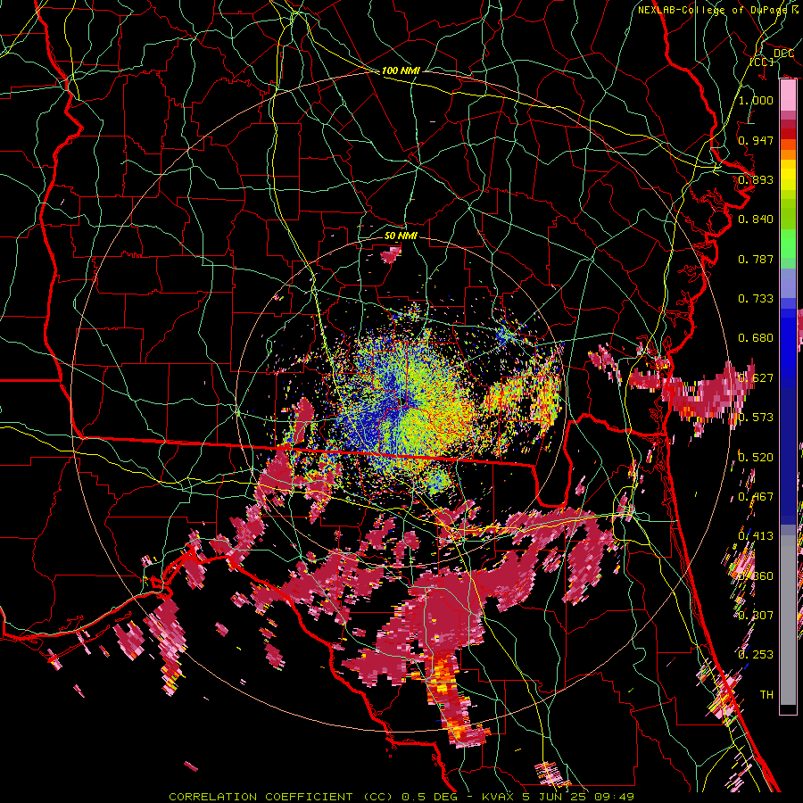Click the 09:49 timestamp
803x803 pixels.
615,797
